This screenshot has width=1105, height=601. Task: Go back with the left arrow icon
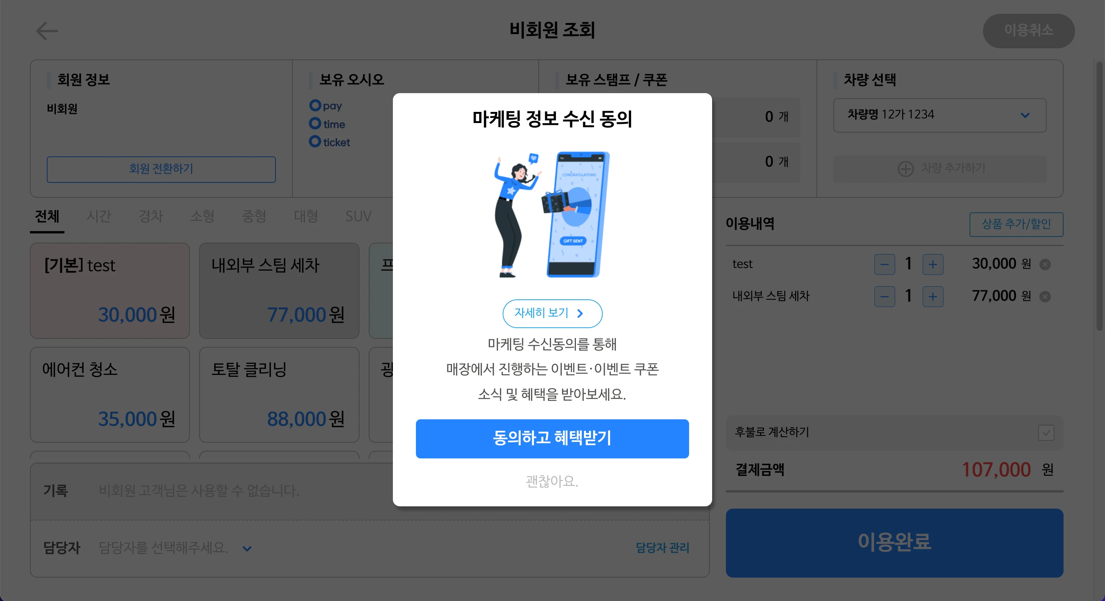47,31
